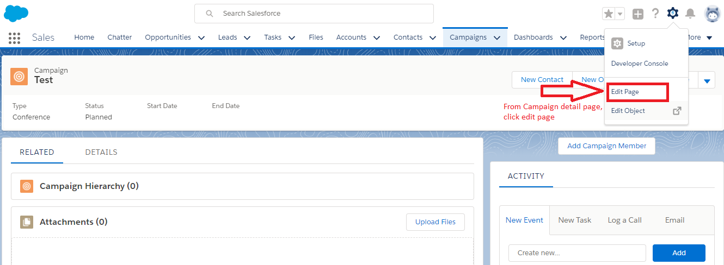Switch to the Details tab
The height and width of the screenshot is (265, 724).
(x=101, y=152)
